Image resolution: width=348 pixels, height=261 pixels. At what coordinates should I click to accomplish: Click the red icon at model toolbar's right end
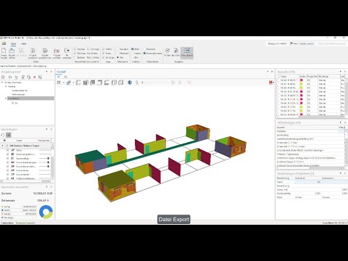[271, 83]
